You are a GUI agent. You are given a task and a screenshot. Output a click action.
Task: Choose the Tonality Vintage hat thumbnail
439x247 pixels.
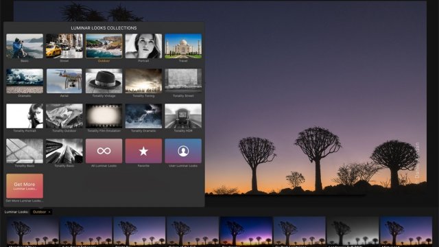click(x=104, y=81)
